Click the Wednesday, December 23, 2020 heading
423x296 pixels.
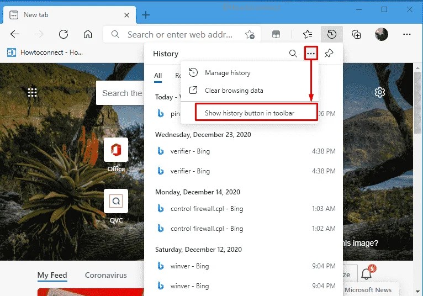(x=203, y=134)
